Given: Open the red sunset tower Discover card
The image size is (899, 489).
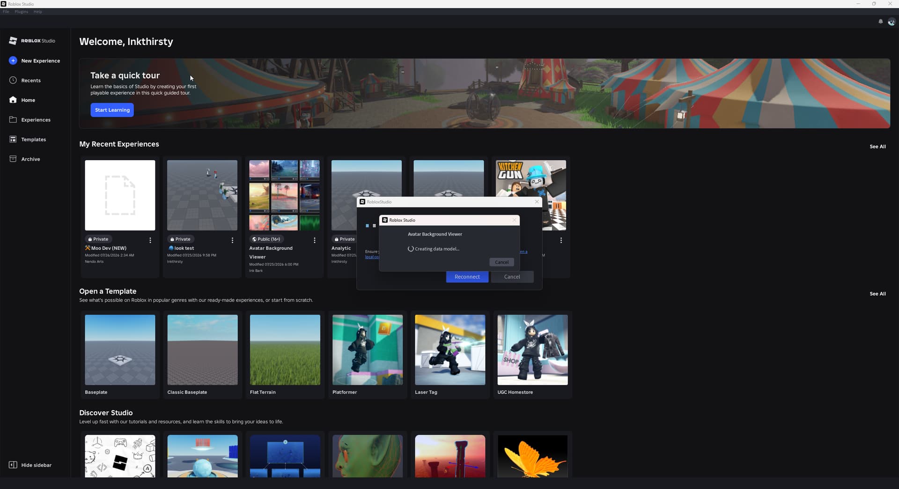Looking at the screenshot, I should pyautogui.click(x=450, y=456).
